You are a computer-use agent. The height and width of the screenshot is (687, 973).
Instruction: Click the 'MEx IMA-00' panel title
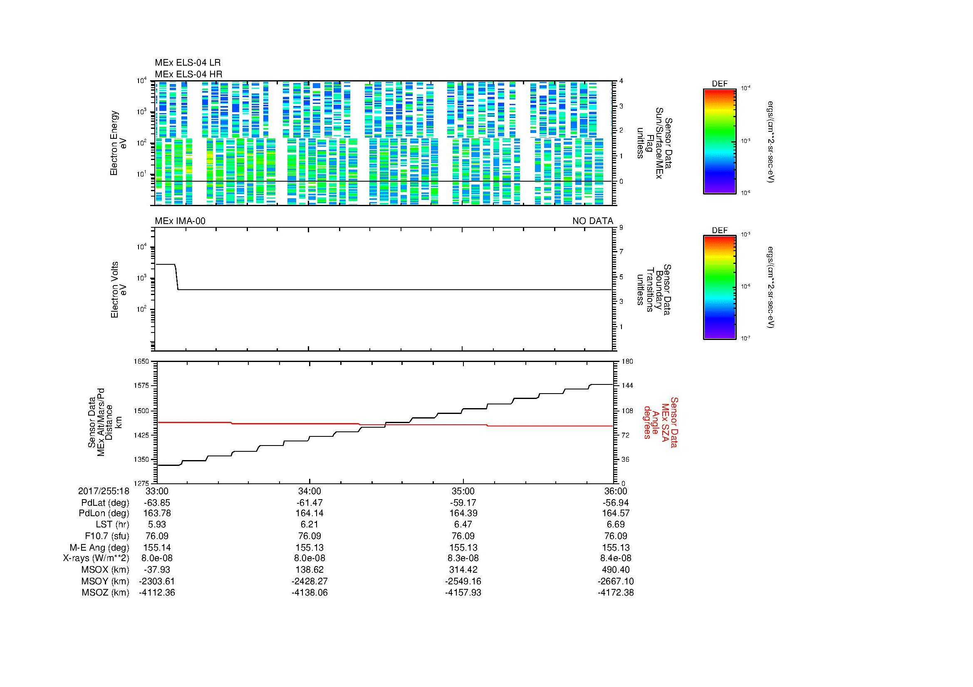[x=180, y=221]
